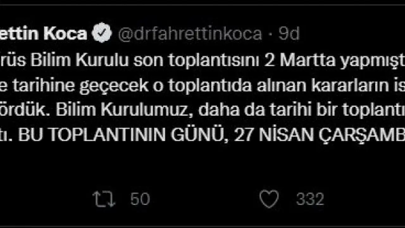Open the tweet via the 9d timestamp
Viewport: 405px width, 228px height.
click(x=289, y=34)
